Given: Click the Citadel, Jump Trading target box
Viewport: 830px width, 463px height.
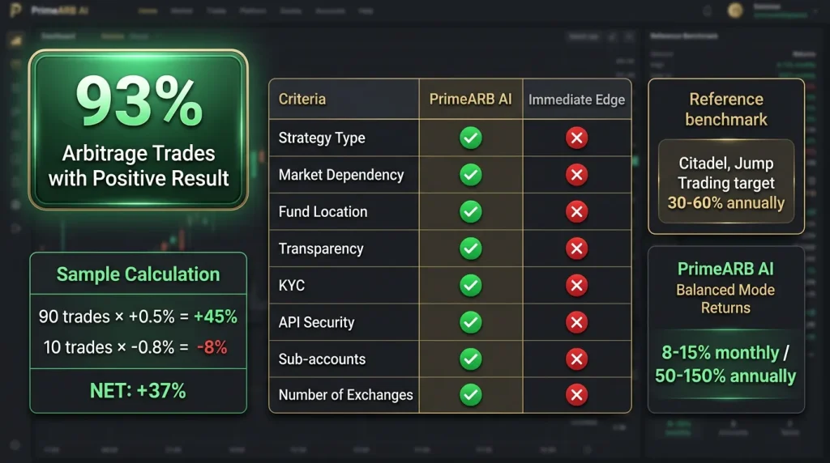Looking at the screenshot, I should click(725, 183).
